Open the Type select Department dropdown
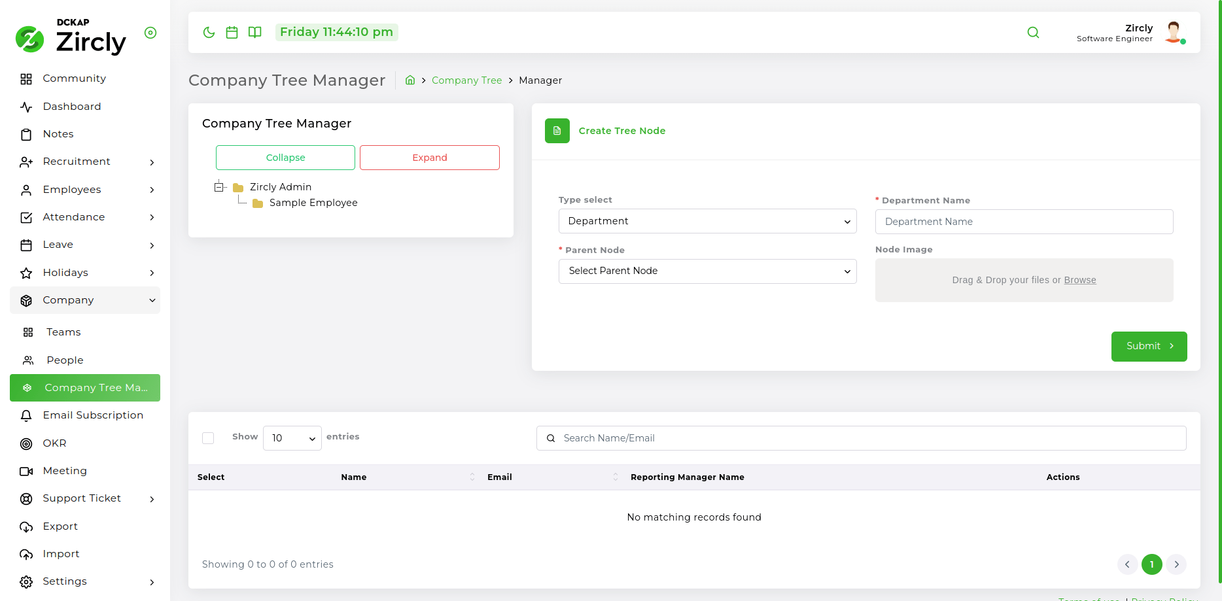This screenshot has width=1222, height=601. 707,221
